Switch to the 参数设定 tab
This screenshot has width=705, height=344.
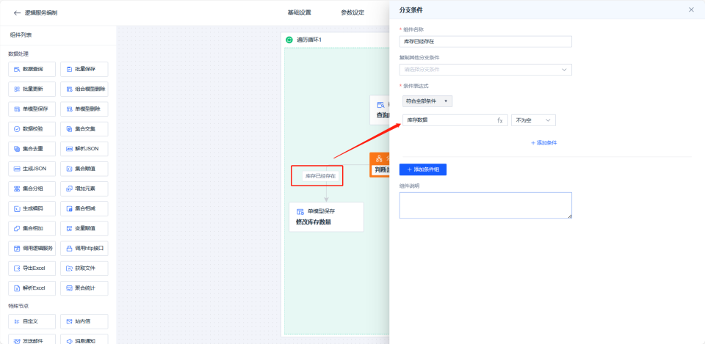352,12
